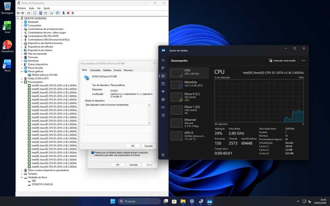Click scroll down arrow in Estado do dispositivo box

pos(149,123)
